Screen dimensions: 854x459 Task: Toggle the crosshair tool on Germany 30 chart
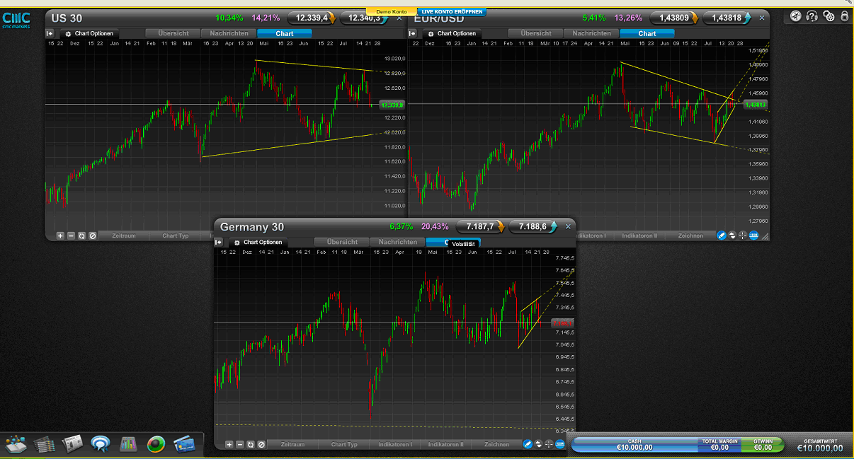coord(549,444)
